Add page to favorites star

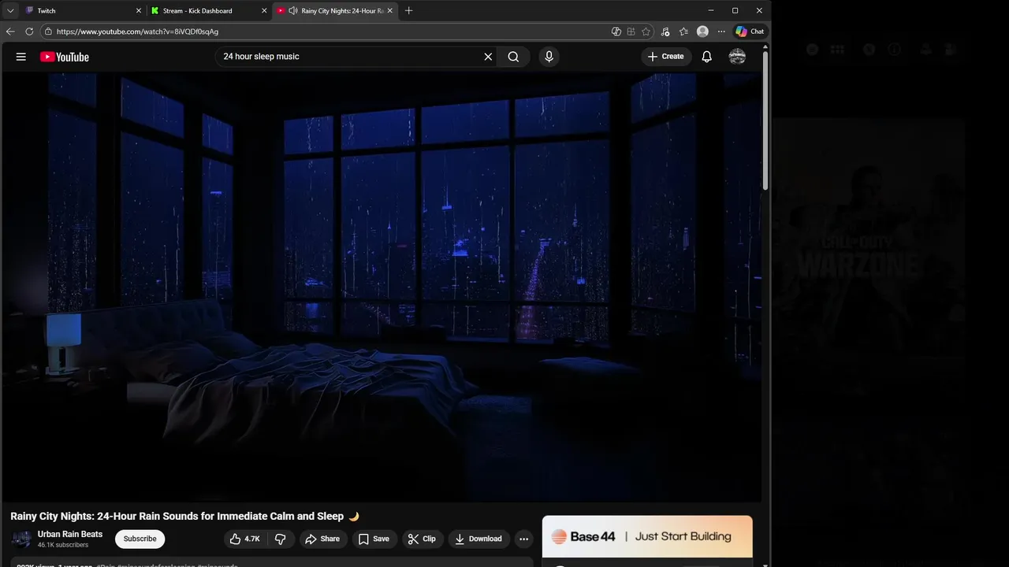pyautogui.click(x=646, y=31)
